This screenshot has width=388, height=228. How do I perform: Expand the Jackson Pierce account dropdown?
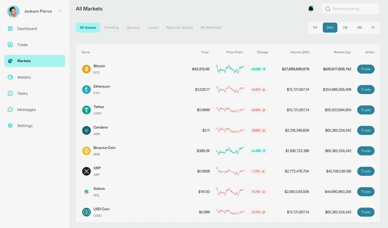click(60, 11)
